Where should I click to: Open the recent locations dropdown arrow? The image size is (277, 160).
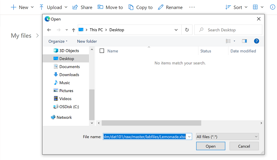click(66, 30)
